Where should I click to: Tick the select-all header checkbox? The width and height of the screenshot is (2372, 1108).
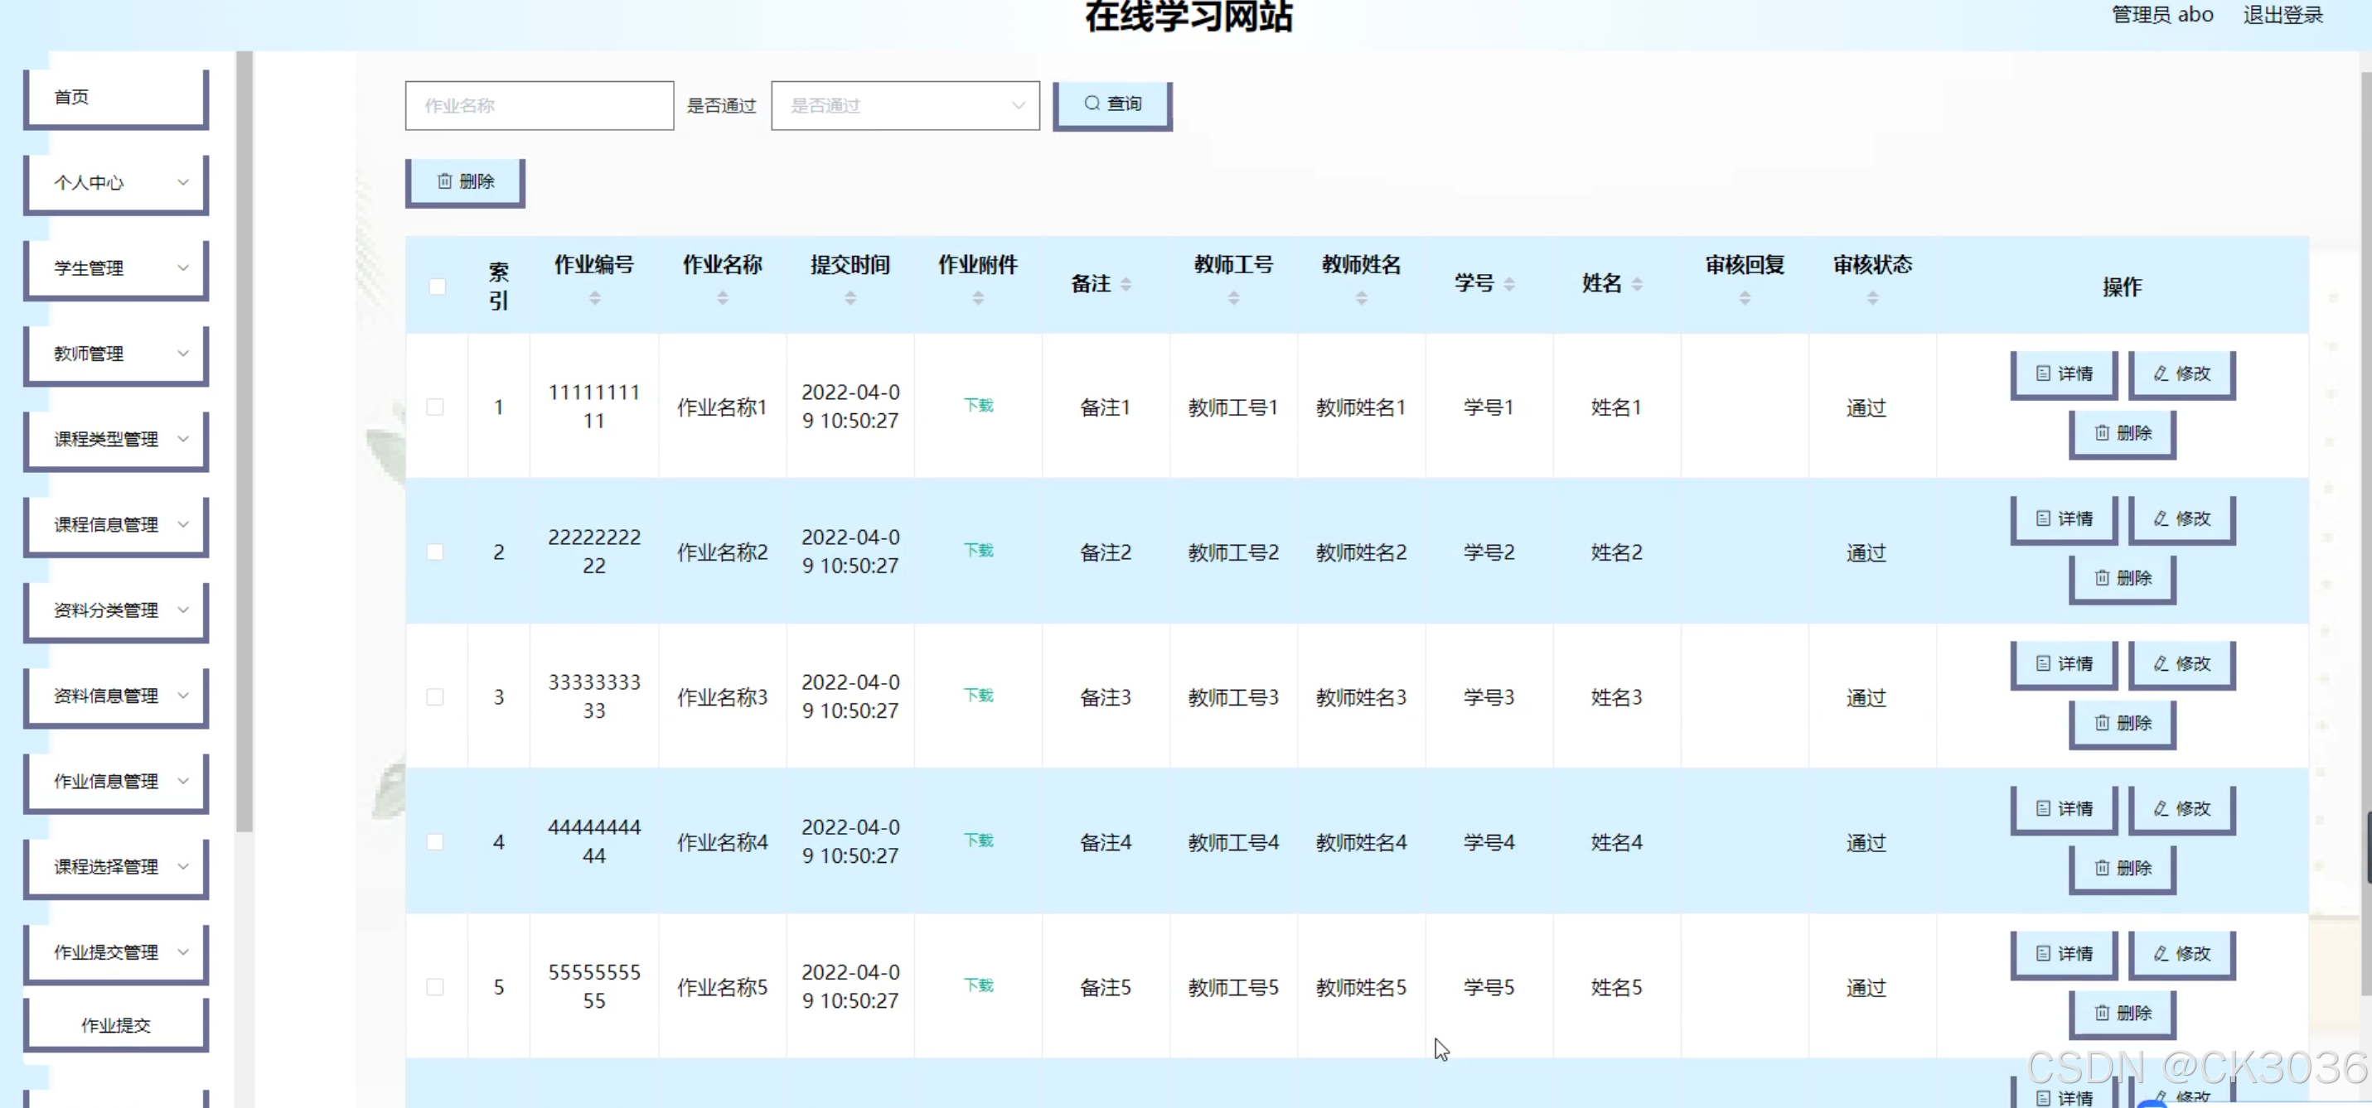click(x=438, y=287)
